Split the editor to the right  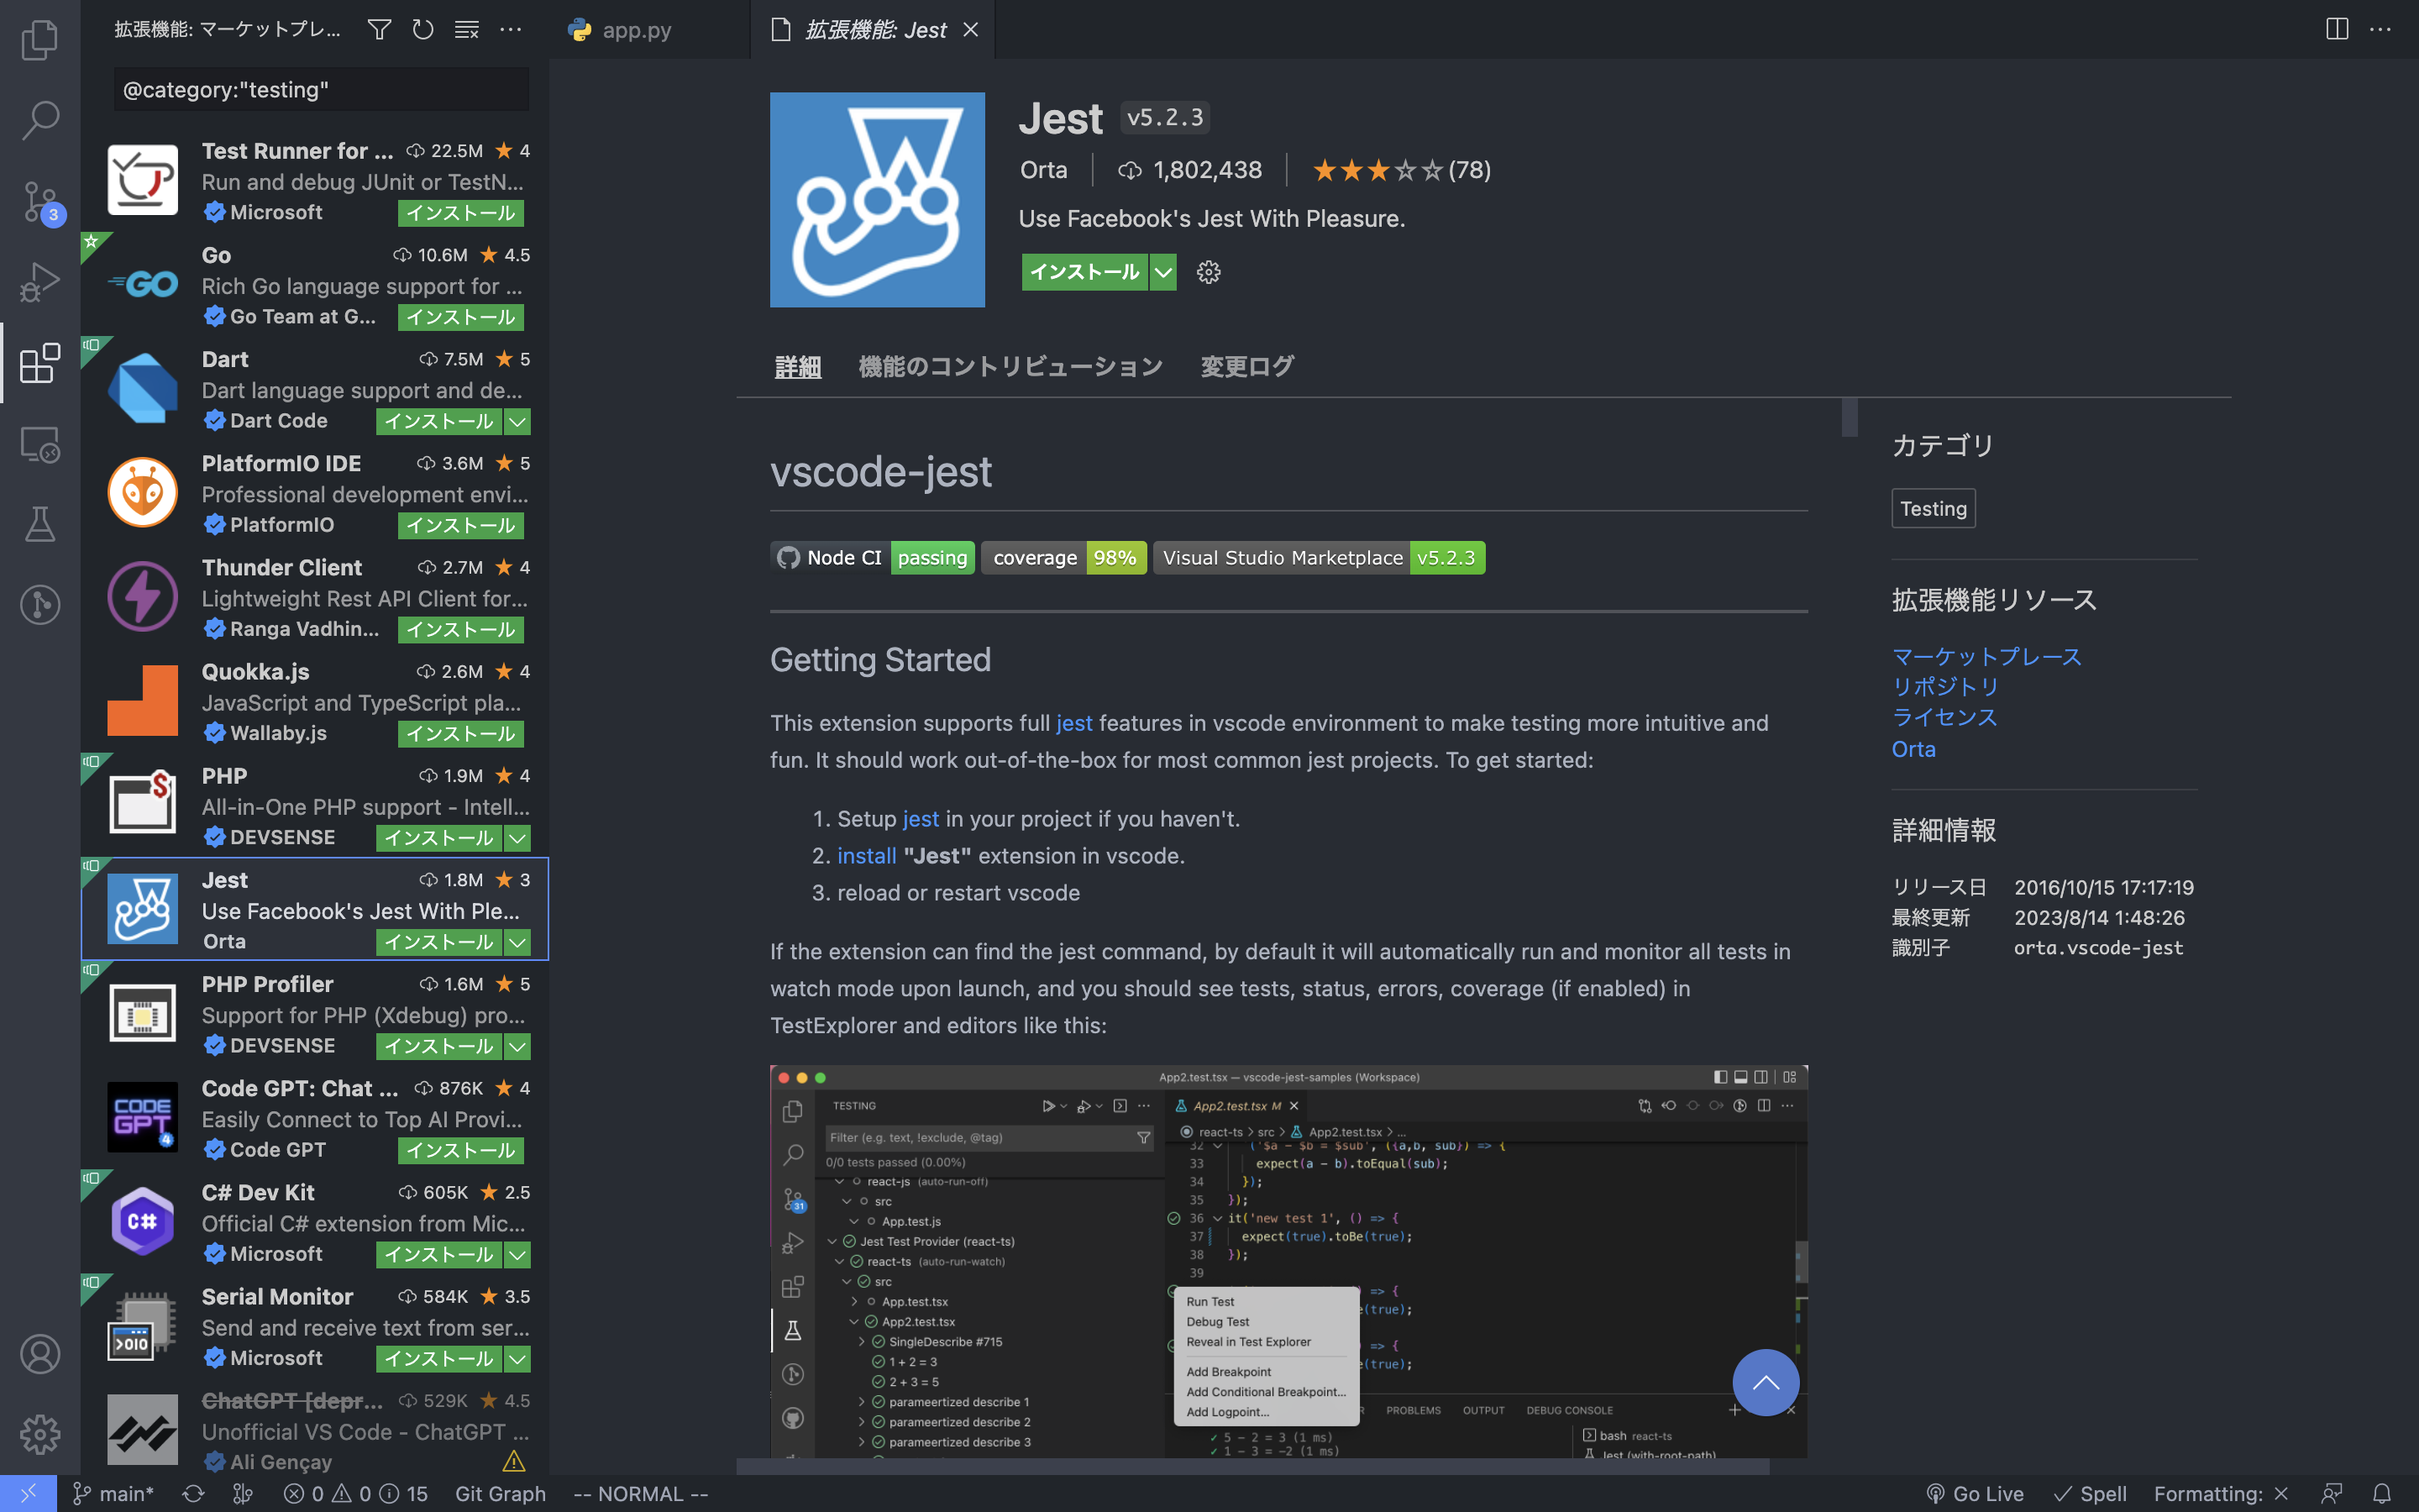2336,29
